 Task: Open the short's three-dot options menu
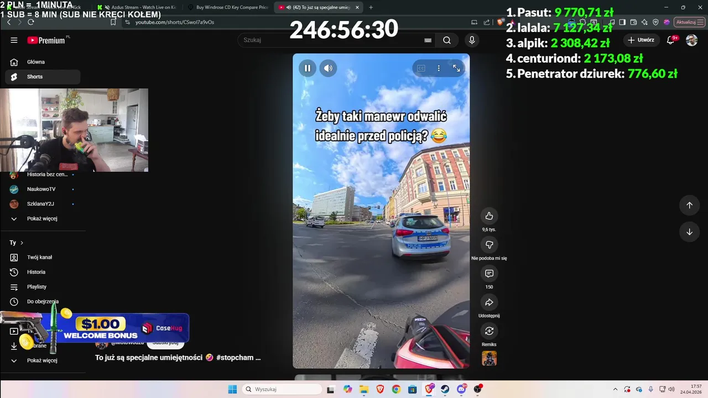(x=439, y=68)
